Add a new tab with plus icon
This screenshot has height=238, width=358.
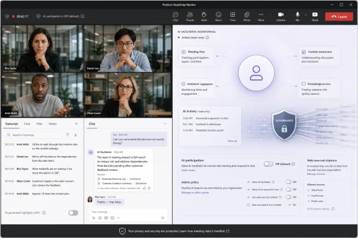coord(76,124)
